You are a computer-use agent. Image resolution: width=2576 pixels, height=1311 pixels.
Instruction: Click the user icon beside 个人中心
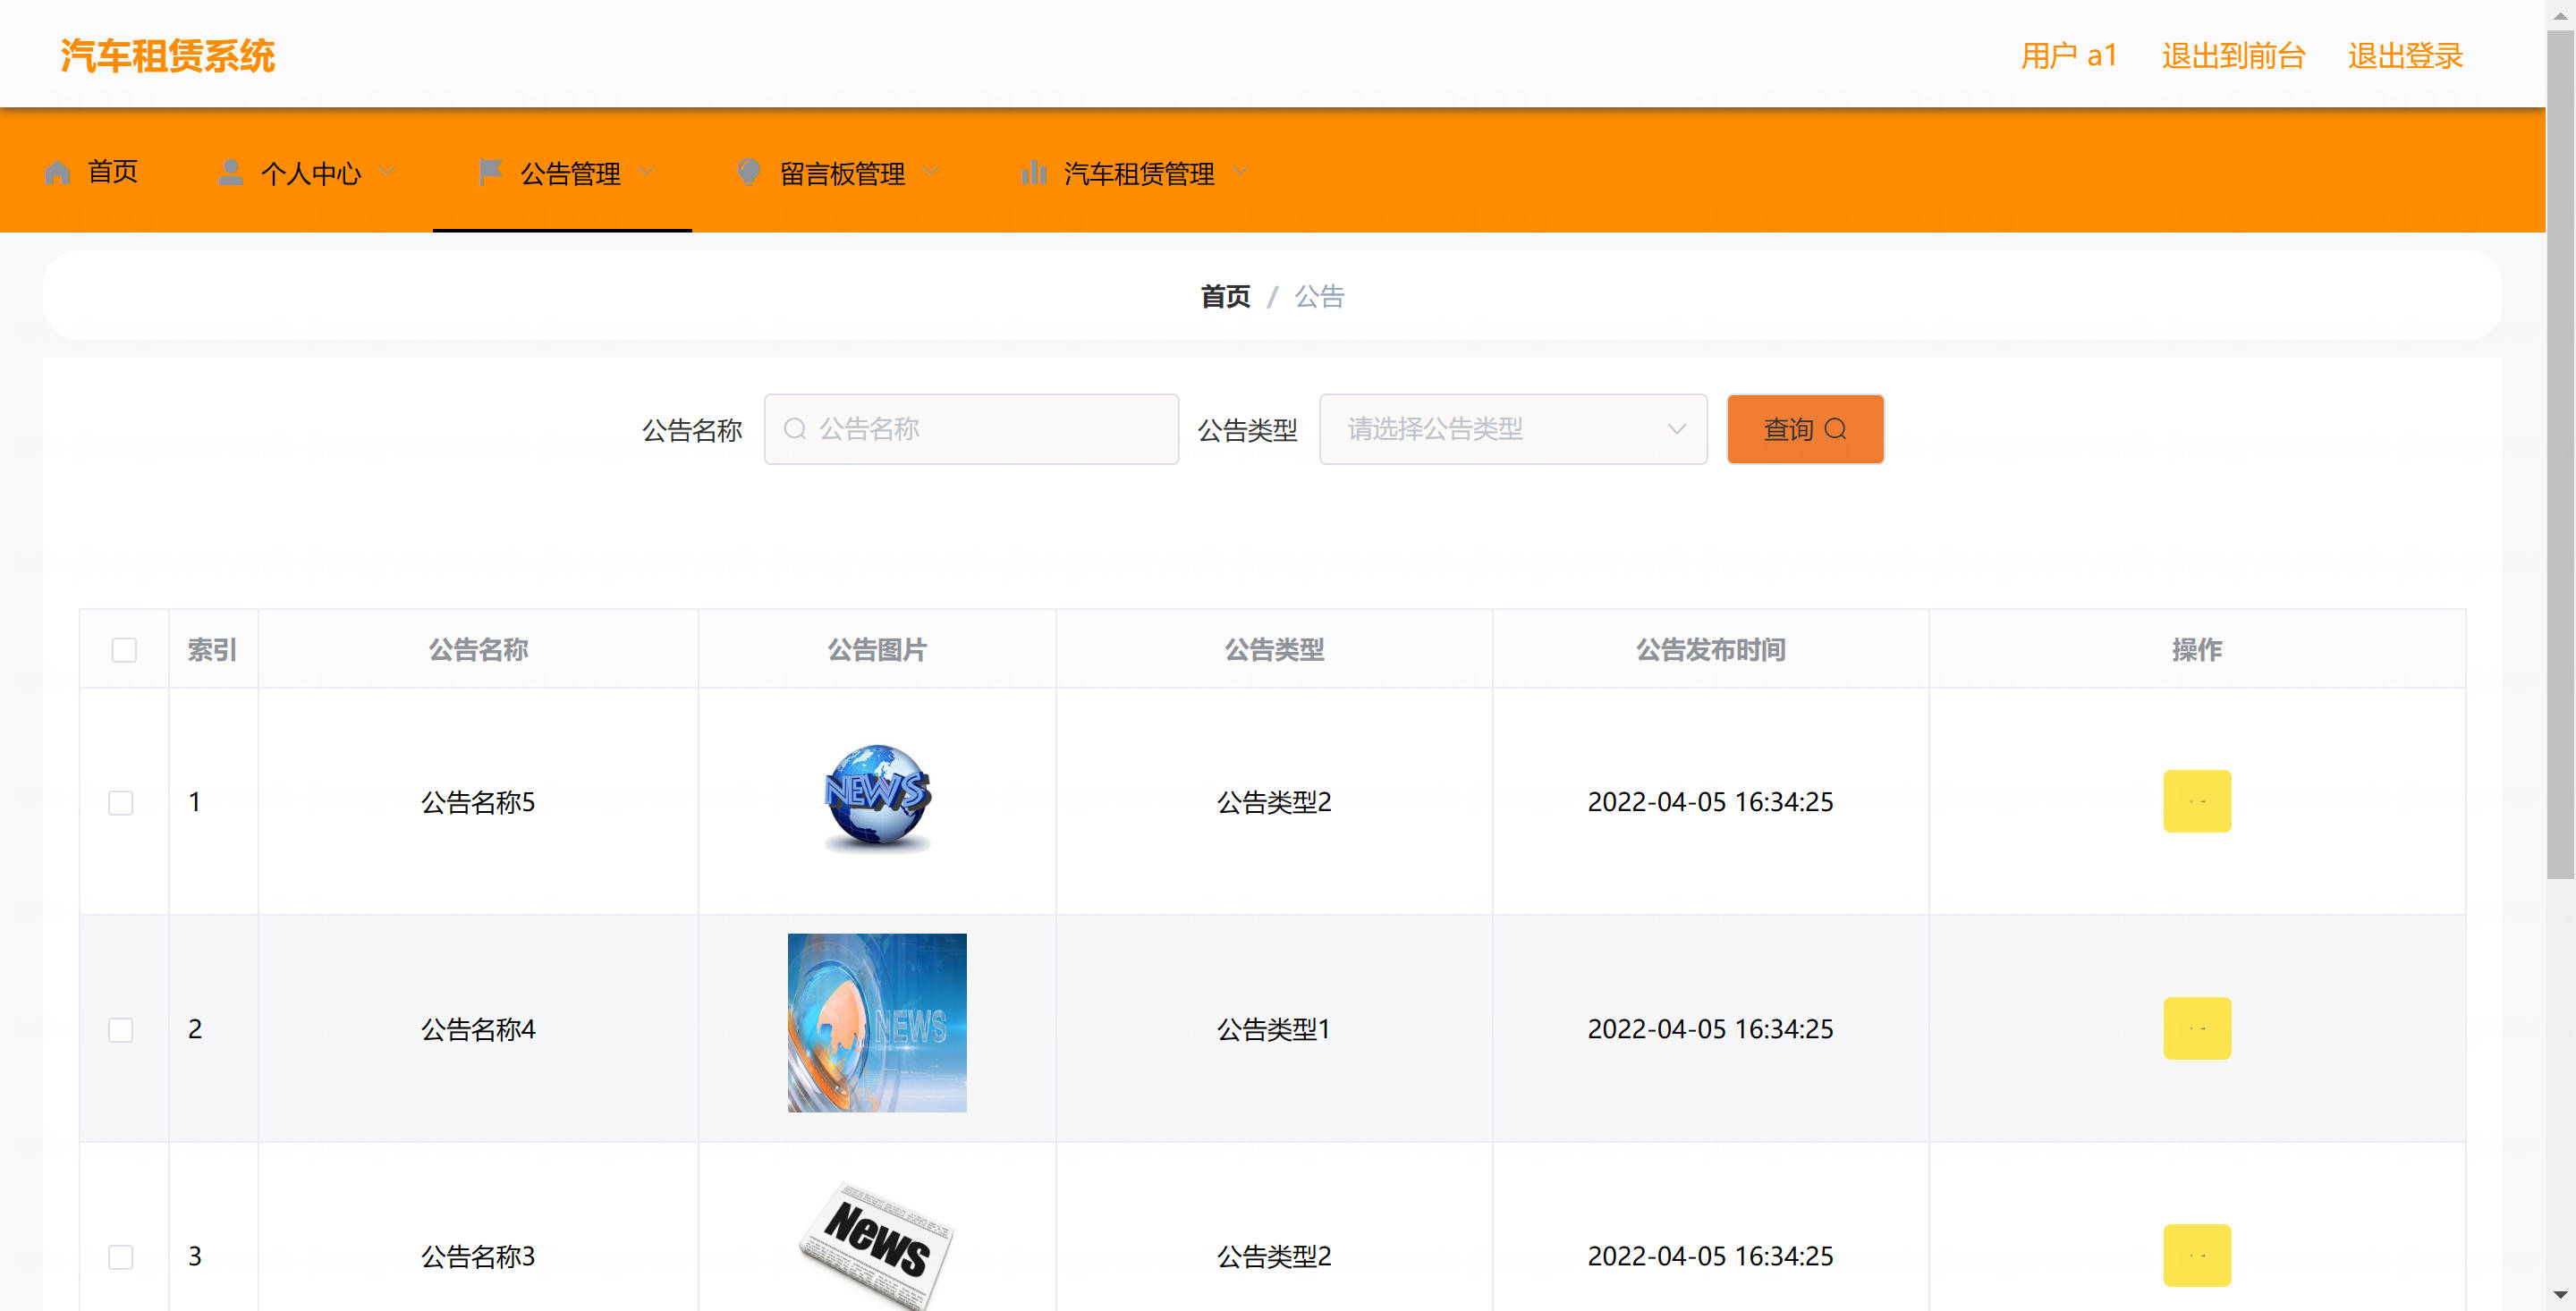pos(231,173)
